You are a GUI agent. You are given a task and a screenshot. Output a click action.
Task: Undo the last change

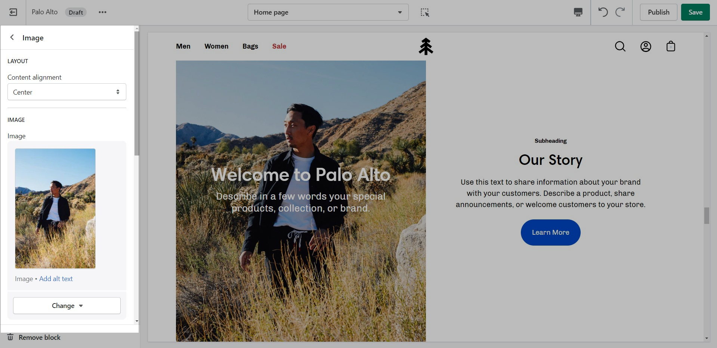603,12
